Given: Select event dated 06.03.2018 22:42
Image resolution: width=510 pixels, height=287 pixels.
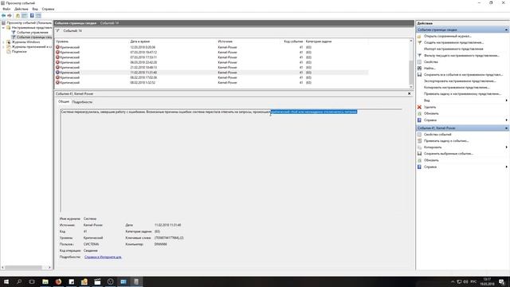Looking at the screenshot, I should [x=211, y=62].
